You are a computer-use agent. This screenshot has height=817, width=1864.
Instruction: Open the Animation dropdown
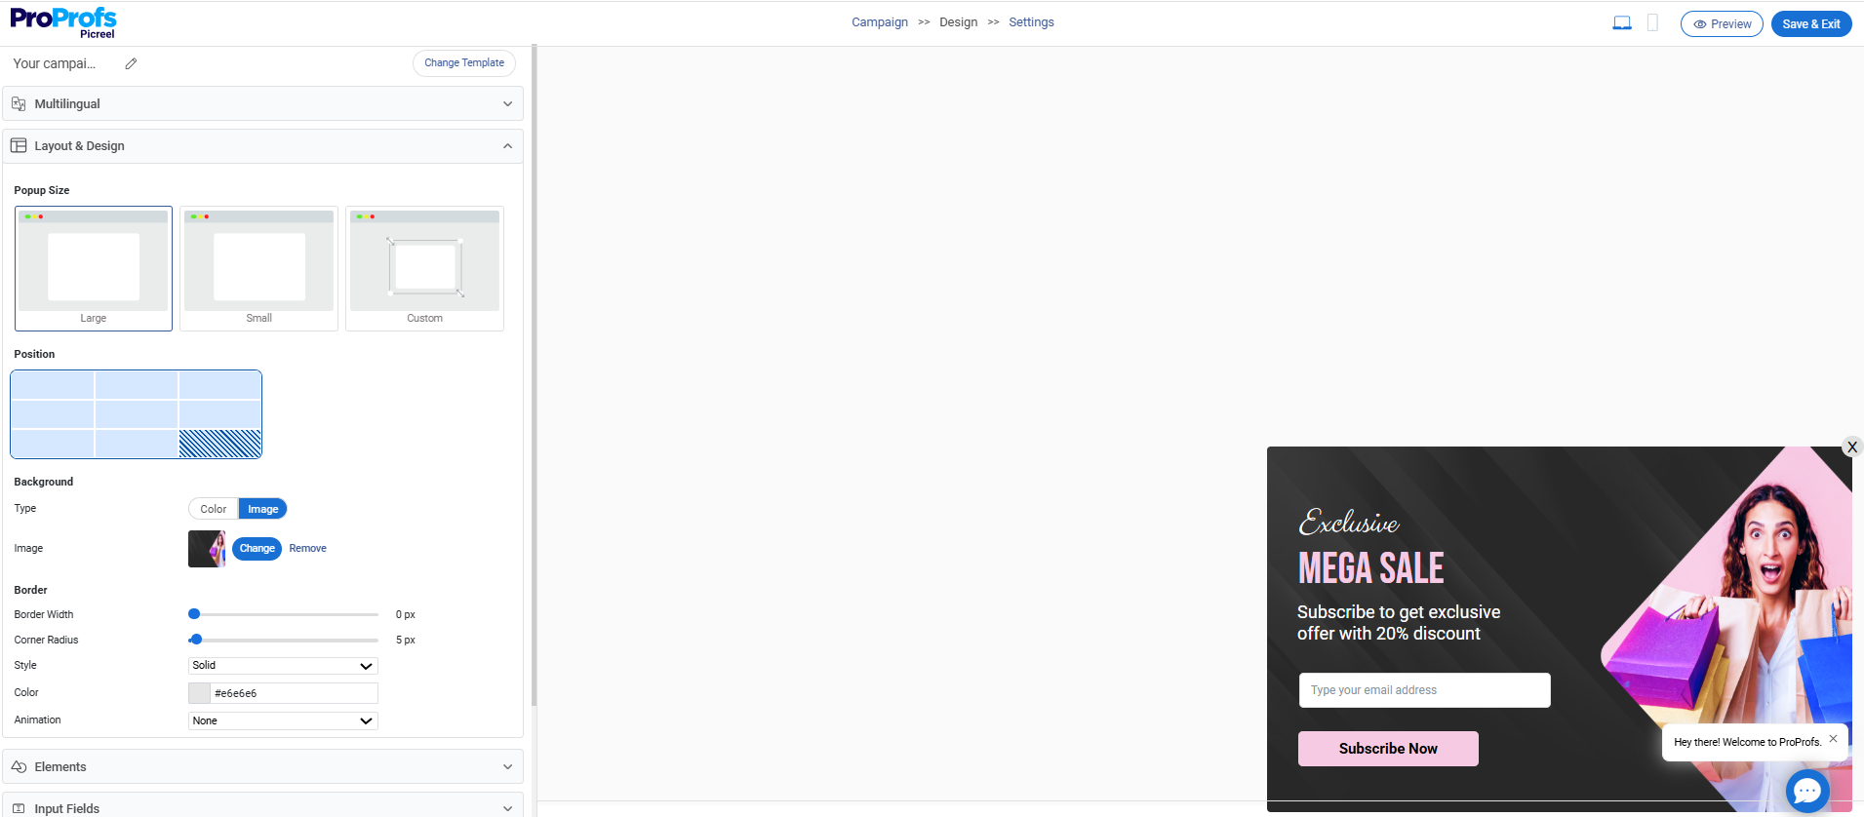[283, 720]
